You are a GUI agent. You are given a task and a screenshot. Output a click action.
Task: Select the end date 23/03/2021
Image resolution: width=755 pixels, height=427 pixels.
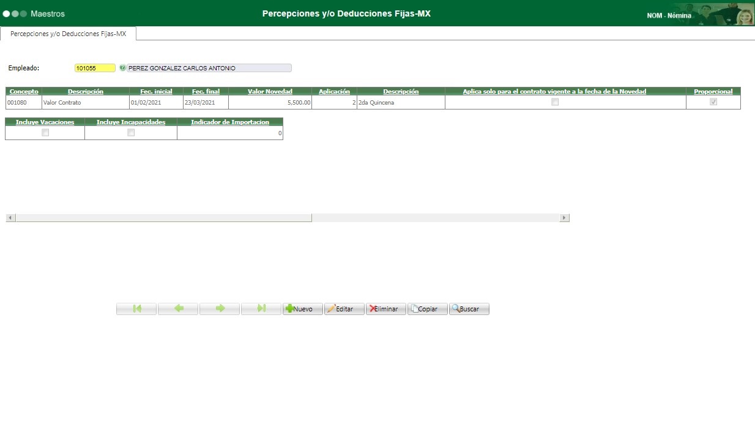pos(206,102)
